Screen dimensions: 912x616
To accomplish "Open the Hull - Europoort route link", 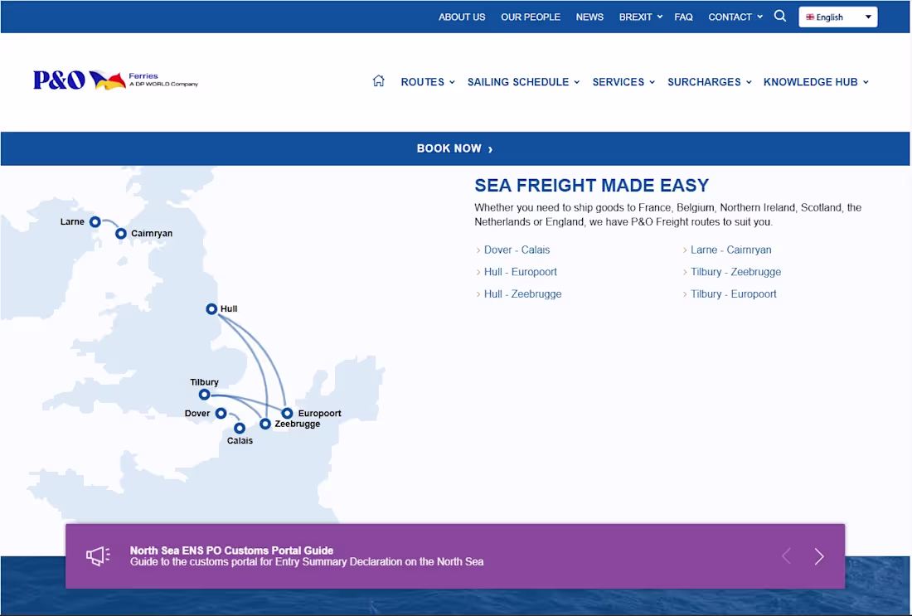I will (x=520, y=272).
